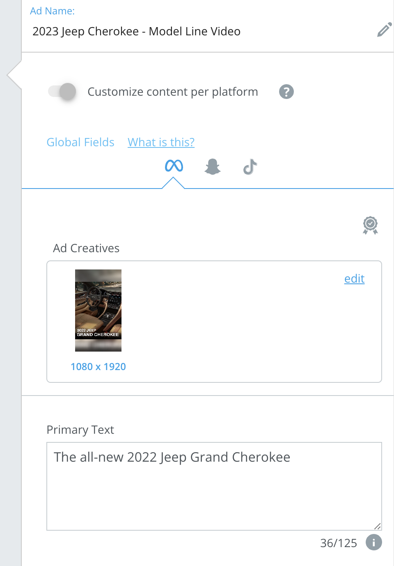
Task: Select the Meta platform tab
Action: click(174, 166)
